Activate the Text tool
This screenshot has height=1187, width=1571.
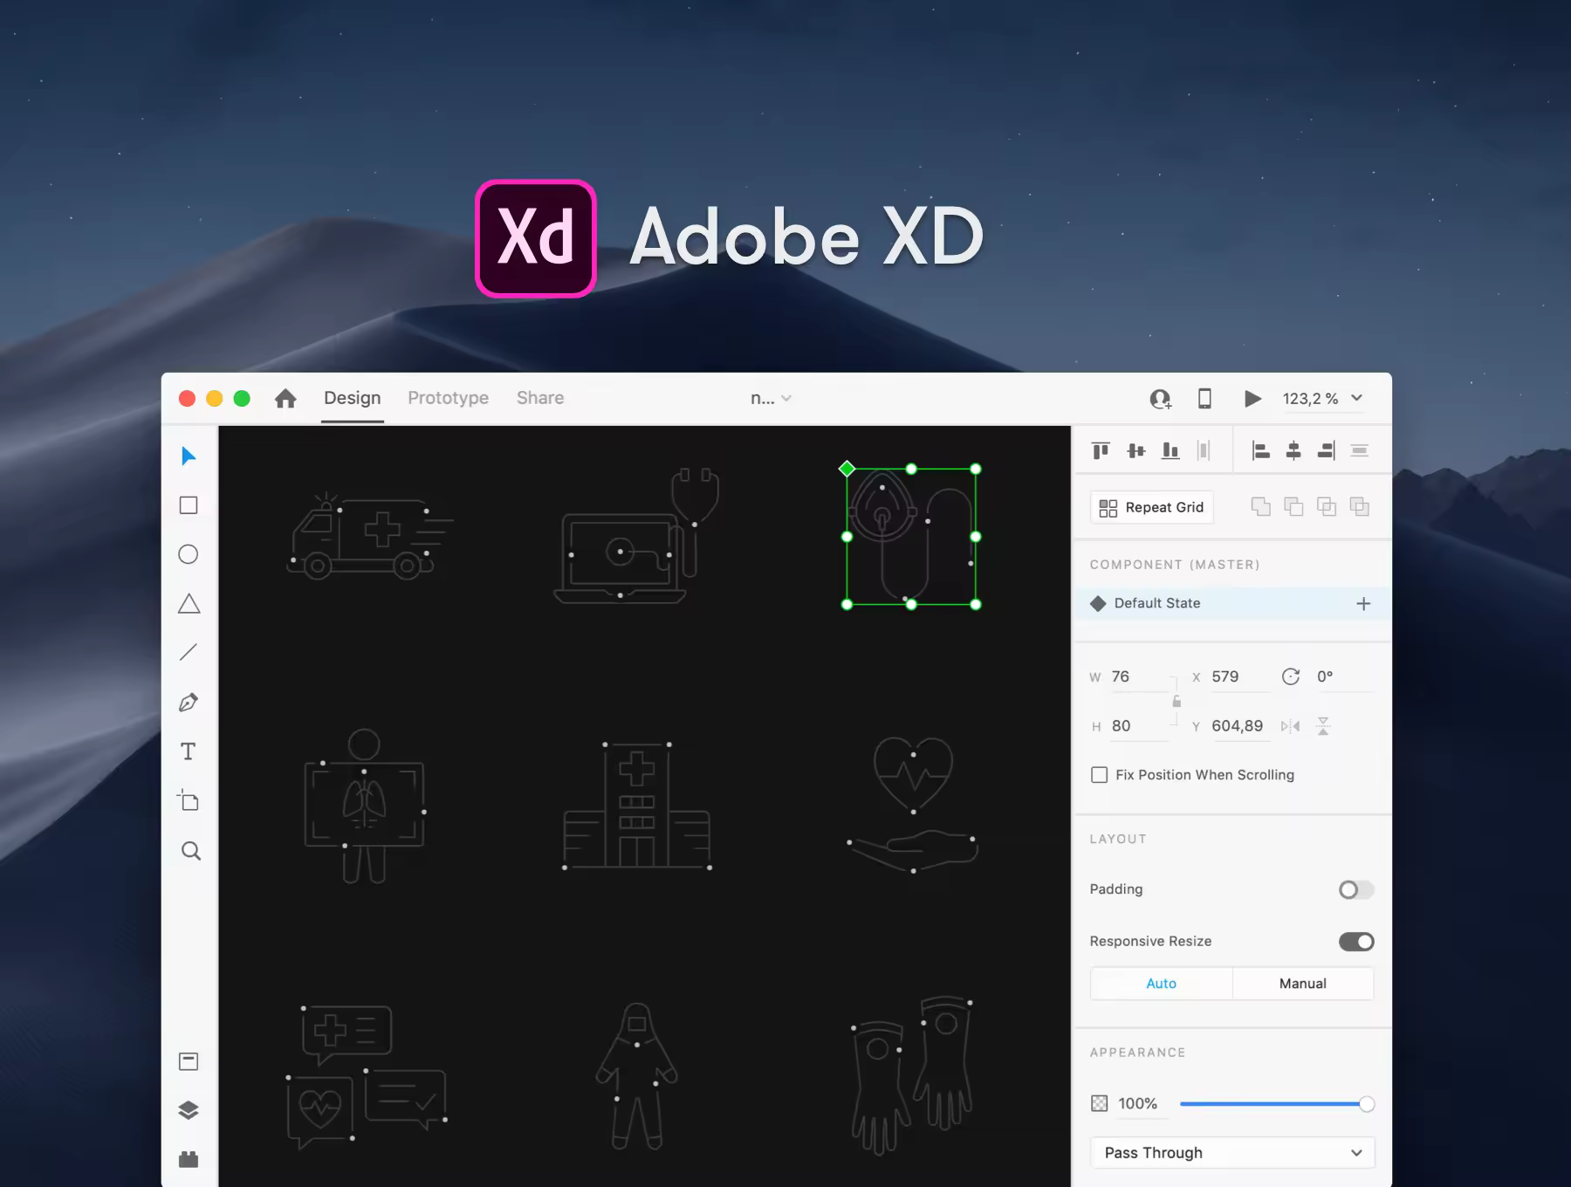pos(189,751)
